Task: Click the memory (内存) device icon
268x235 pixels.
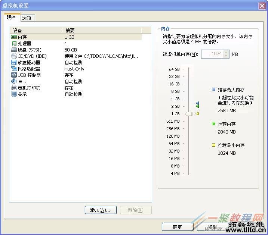Action: pyautogui.click(x=14, y=37)
